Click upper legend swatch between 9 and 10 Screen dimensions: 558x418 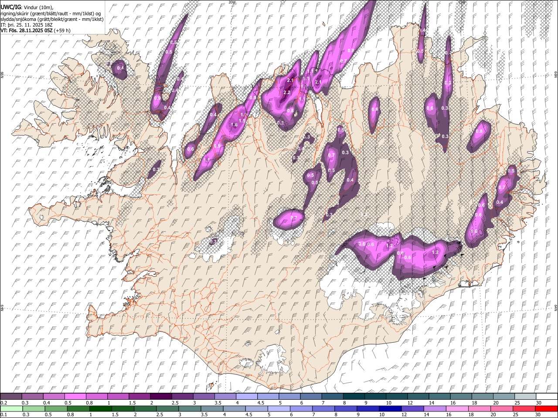pos(375,397)
